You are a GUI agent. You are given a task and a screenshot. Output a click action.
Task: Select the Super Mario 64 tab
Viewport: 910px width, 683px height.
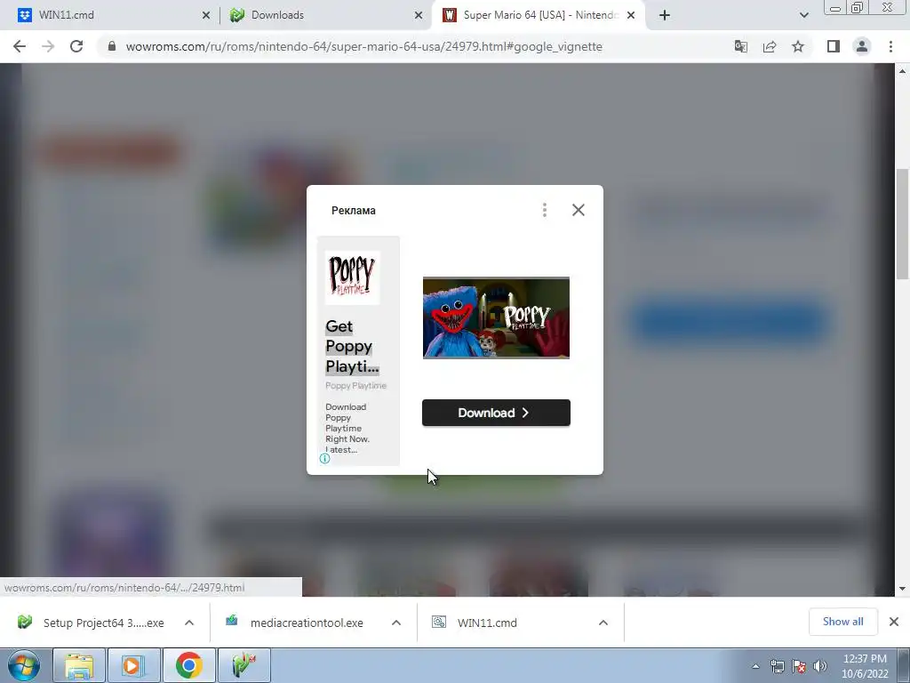(538, 15)
